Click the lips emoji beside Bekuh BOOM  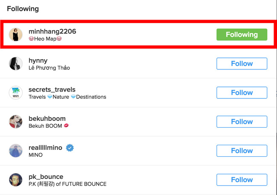(x=66, y=126)
